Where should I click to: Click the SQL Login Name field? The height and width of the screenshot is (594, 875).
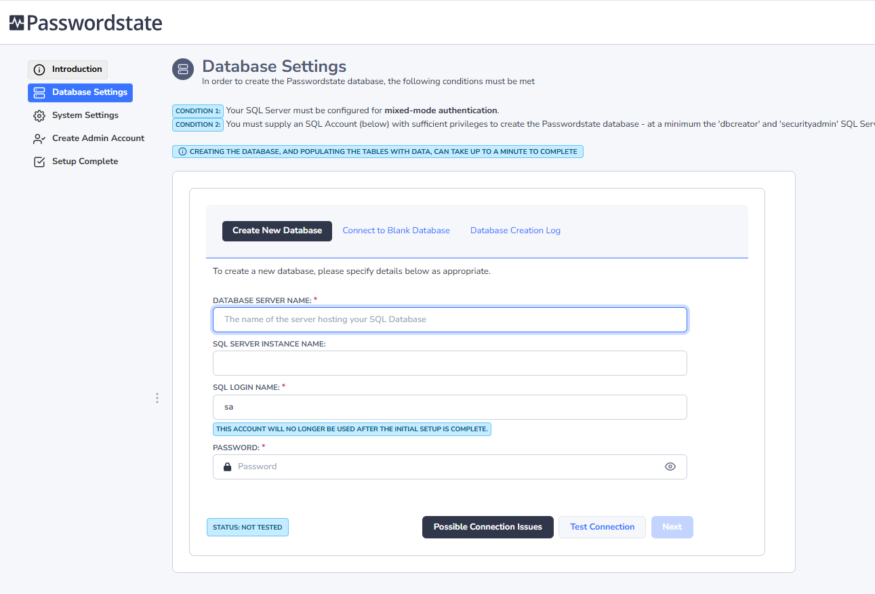[450, 407]
